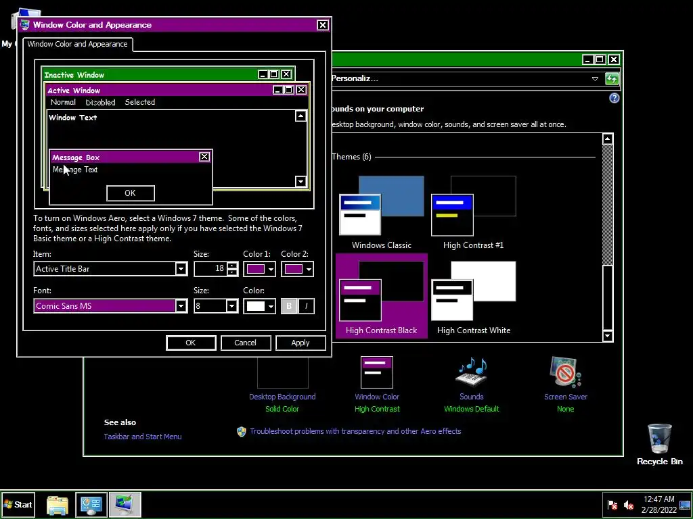This screenshot has width=693, height=519.
Task: Click the OK button in preview Message Box
Action: click(x=131, y=193)
